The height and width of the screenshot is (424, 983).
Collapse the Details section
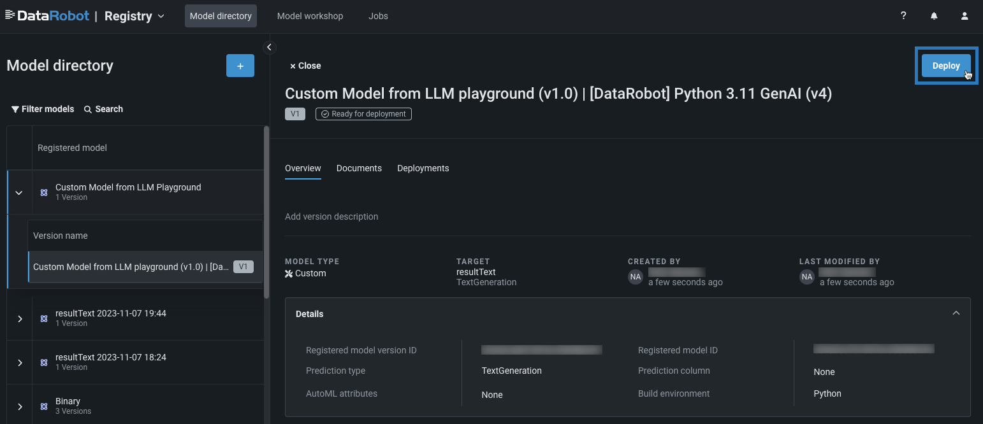[x=956, y=313]
